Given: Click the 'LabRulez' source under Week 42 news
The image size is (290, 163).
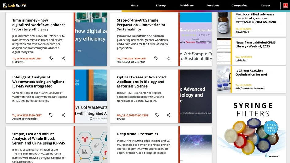Looking at the screenshot, I should point(241,61).
